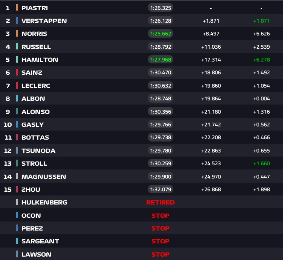Click Russell's +11.036 gap to leader
Screen dimensions: 283x260
tap(211, 47)
